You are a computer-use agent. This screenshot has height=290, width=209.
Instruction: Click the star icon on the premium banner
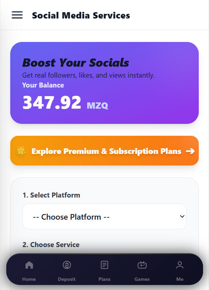point(21,151)
